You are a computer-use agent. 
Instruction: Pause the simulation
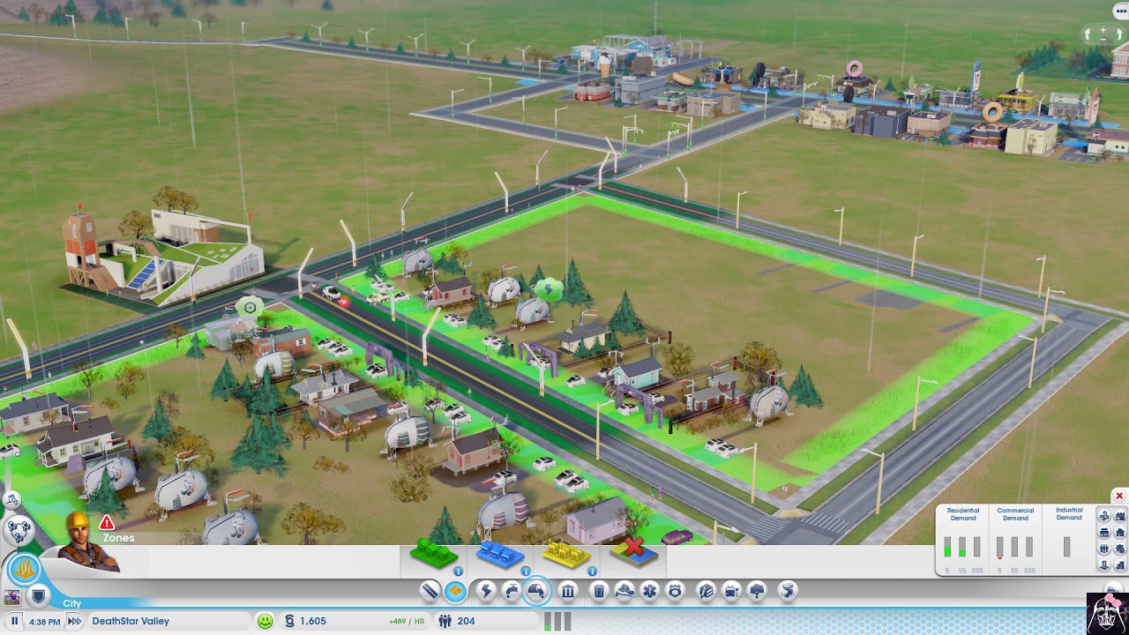tap(14, 621)
